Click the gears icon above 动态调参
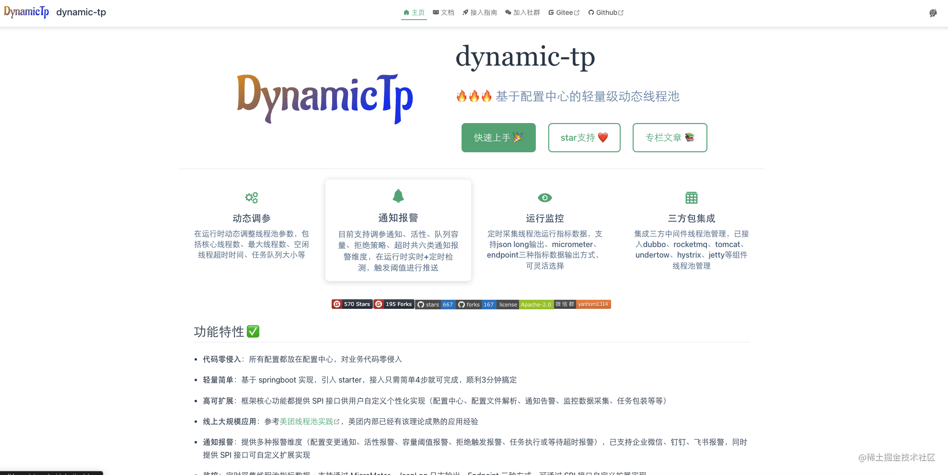Screen dimensions: 948x475 [252, 197]
